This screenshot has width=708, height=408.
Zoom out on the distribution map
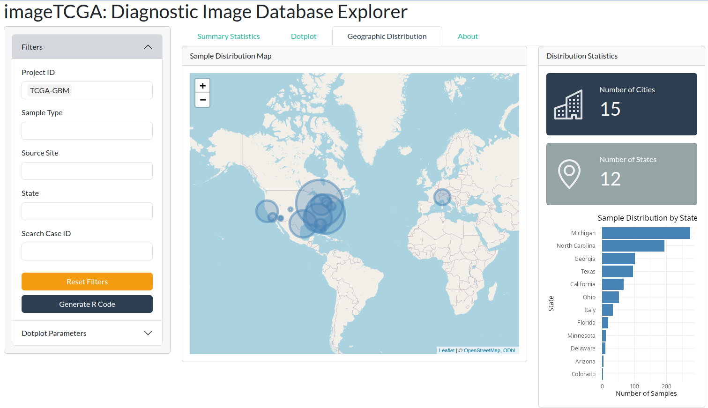point(202,100)
